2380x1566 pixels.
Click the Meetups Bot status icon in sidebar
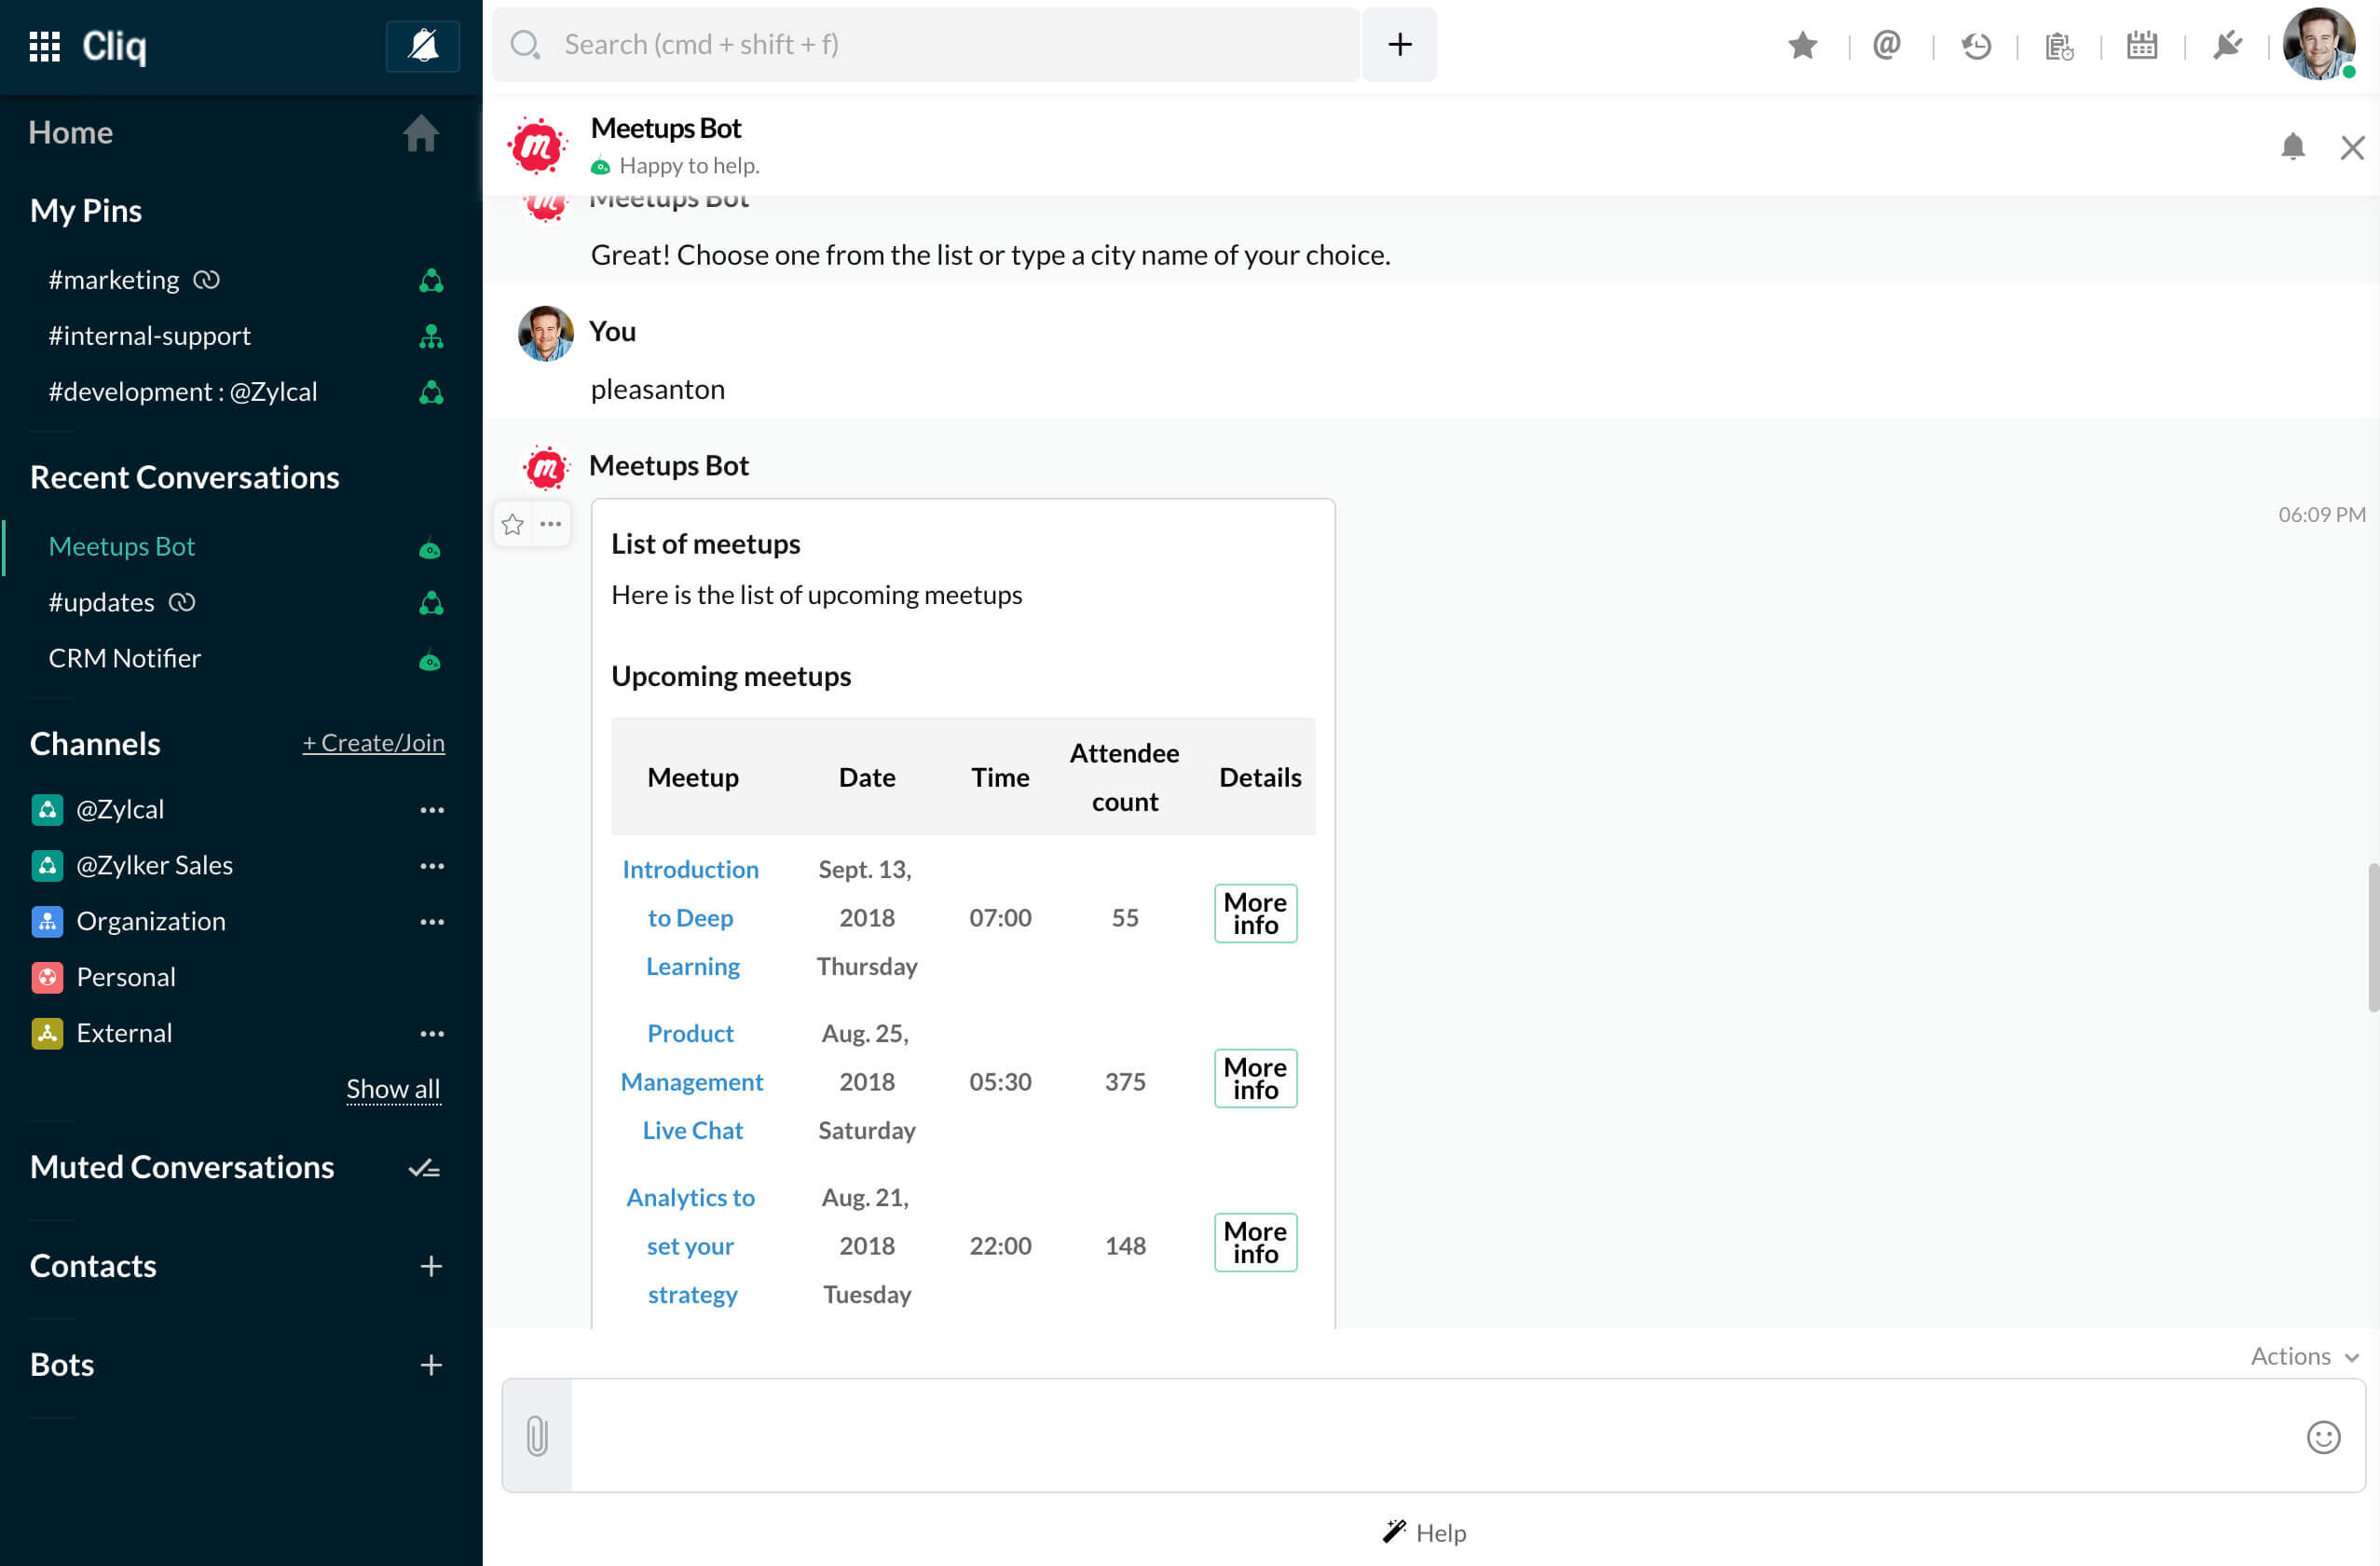(x=430, y=549)
